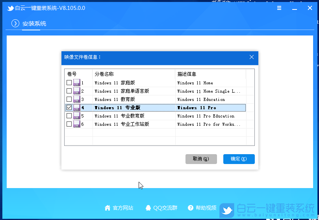Viewport: 319px width, 220px height.
Task: Open the QQ交流群 link
Action: tap(165, 208)
